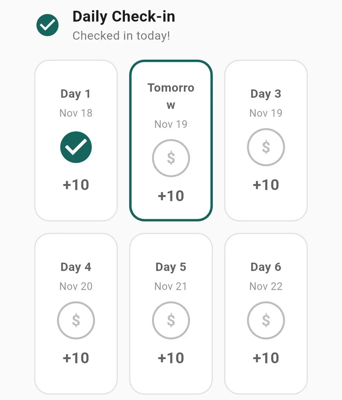Click the Daily Check-in green checkmark icon
The image size is (342, 400).
coord(48,25)
